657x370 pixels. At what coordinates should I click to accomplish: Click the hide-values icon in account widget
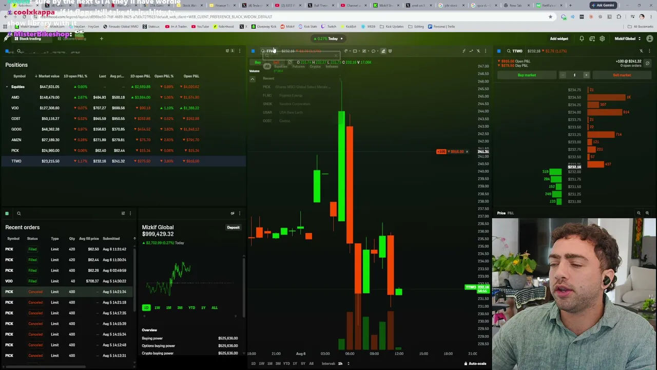coord(233,213)
